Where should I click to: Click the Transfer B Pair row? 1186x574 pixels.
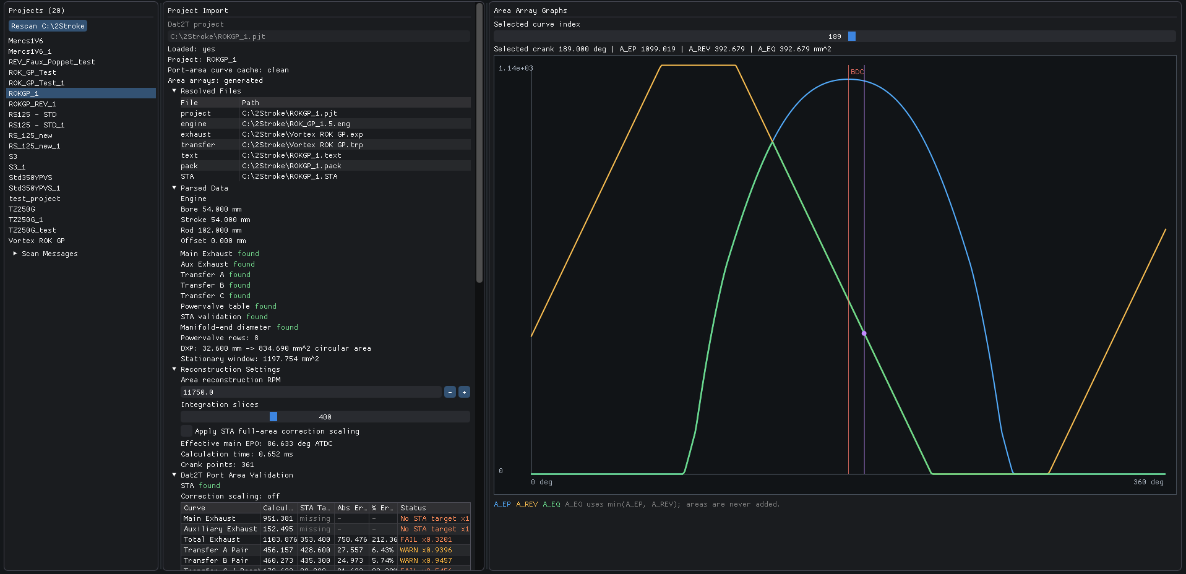[x=325, y=560]
